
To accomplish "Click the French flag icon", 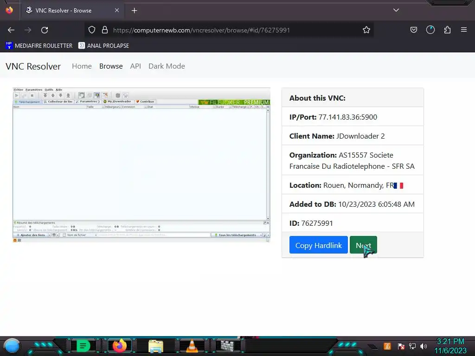I will (398, 185).
